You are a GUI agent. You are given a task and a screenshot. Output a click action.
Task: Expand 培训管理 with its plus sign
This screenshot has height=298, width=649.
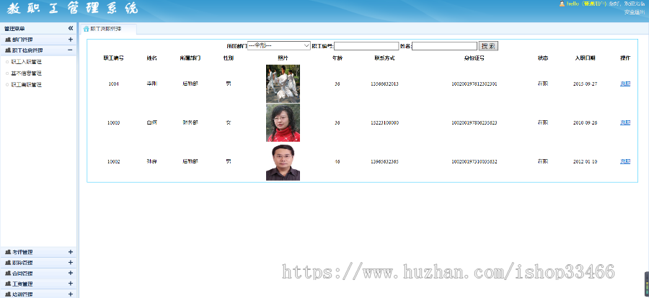[x=71, y=294]
